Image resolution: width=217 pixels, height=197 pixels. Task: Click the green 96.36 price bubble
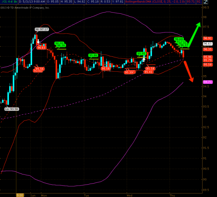pyautogui.click(x=61, y=46)
